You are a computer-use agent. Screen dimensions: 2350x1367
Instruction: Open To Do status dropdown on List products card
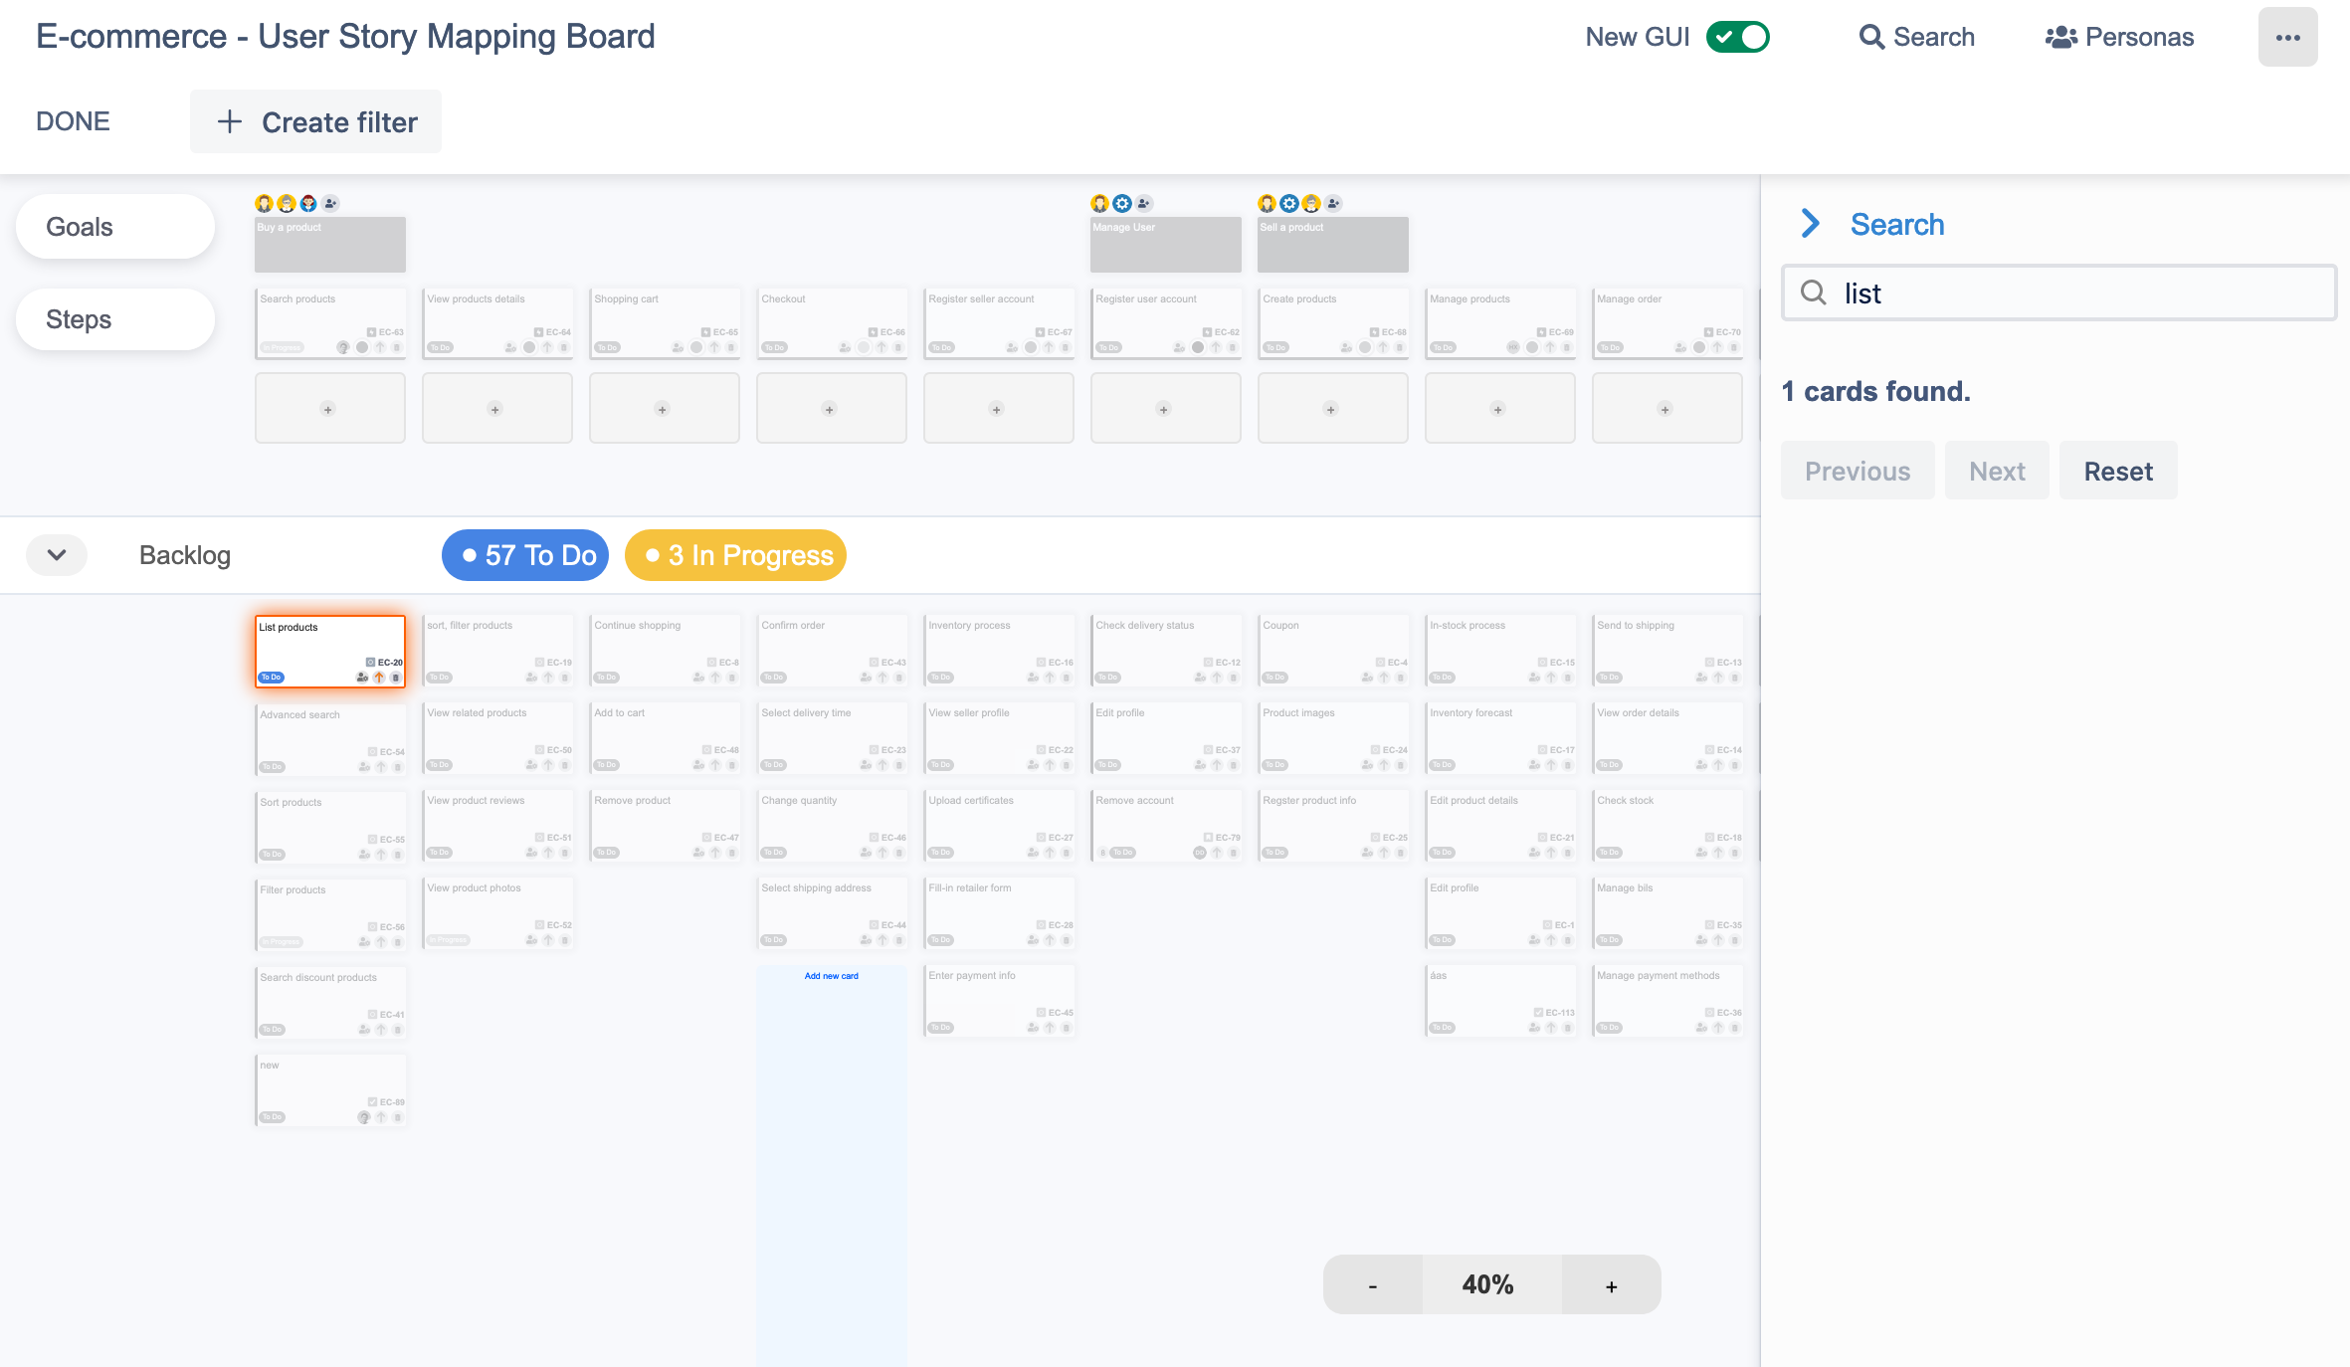(x=272, y=678)
